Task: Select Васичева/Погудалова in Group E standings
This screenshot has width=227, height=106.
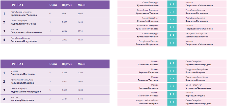Action: (x=24, y=41)
